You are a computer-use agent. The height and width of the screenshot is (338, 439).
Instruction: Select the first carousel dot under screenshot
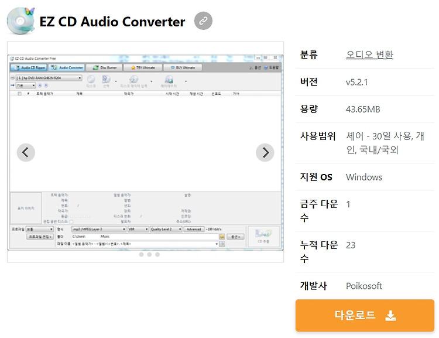pos(142,254)
